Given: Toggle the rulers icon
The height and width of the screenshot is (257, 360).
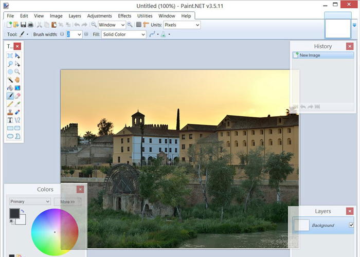Looking at the screenshot, I should tap(146, 25).
